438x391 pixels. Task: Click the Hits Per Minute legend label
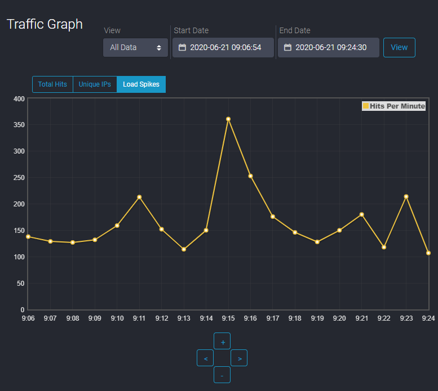[397, 106]
